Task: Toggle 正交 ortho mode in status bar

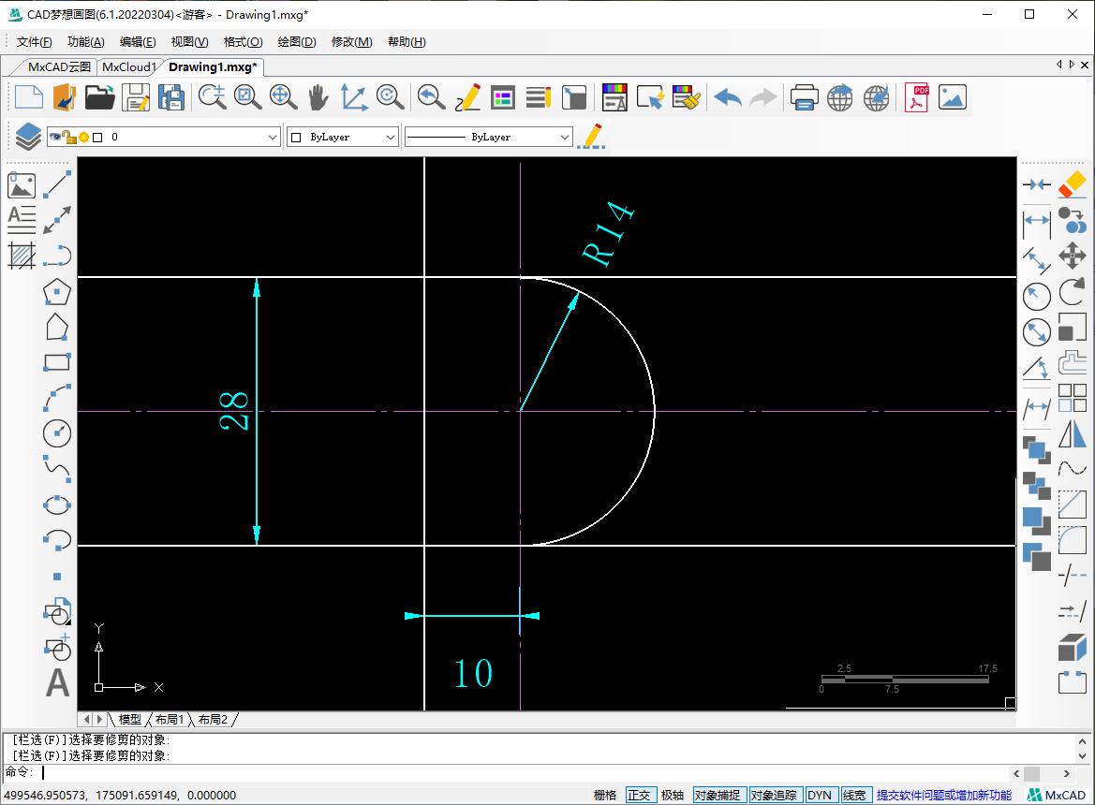Action: click(x=639, y=795)
